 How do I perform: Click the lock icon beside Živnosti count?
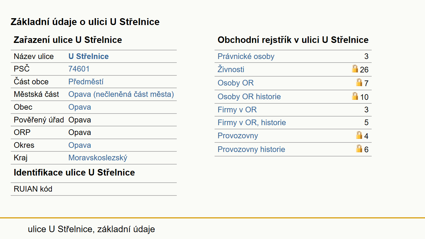(x=355, y=69)
